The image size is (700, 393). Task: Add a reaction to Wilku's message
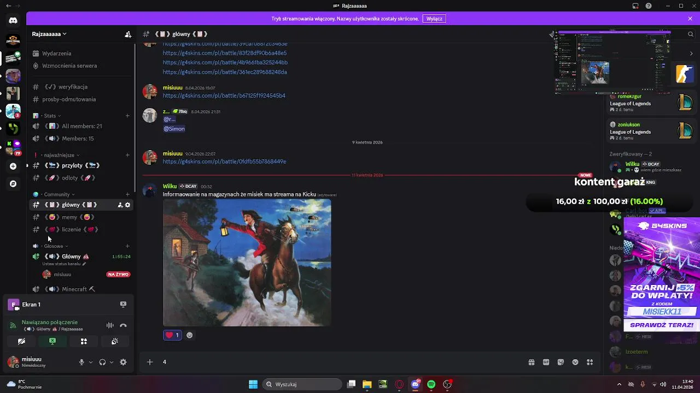tap(190, 335)
